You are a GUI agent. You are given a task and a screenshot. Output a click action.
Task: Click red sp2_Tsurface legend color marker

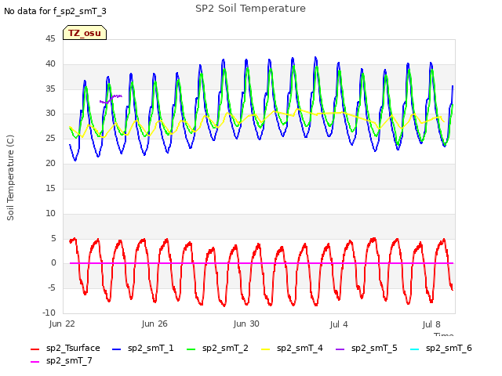tap(35, 349)
